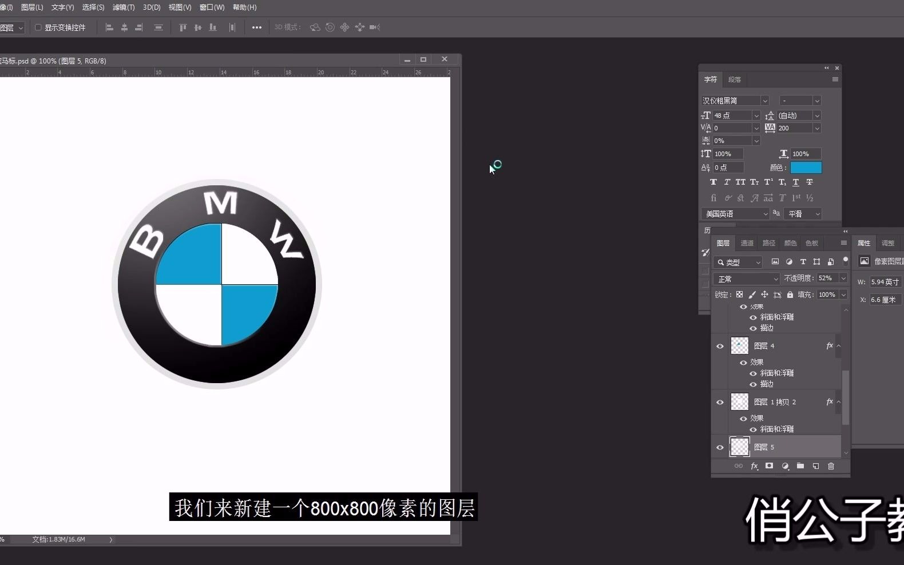Image resolution: width=904 pixels, height=565 pixels.
Task: Click the All Caps TT icon
Action: click(740, 182)
